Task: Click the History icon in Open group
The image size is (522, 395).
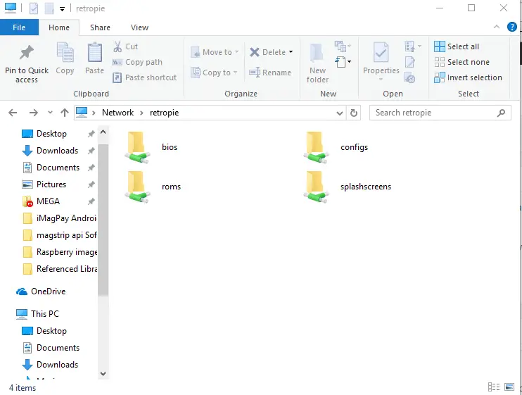Action: click(x=409, y=78)
